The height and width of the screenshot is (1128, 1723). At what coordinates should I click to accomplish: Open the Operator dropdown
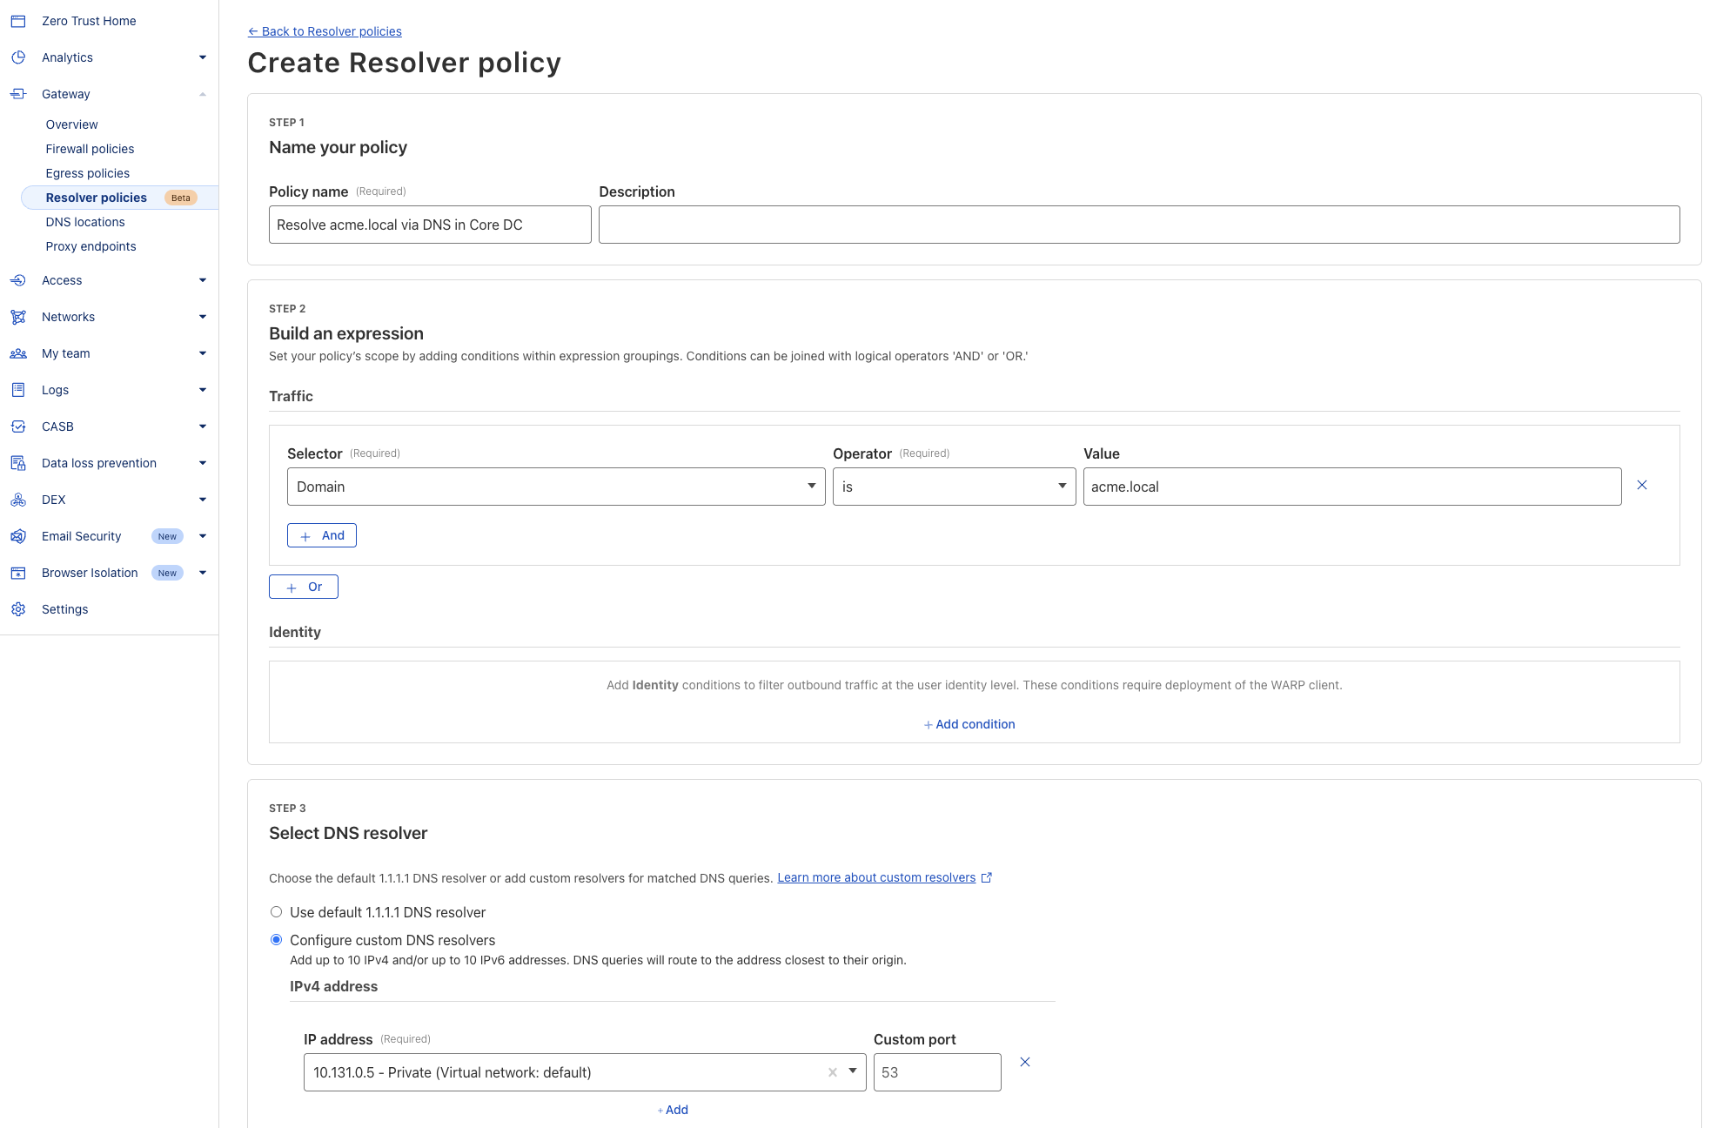pyautogui.click(x=953, y=487)
